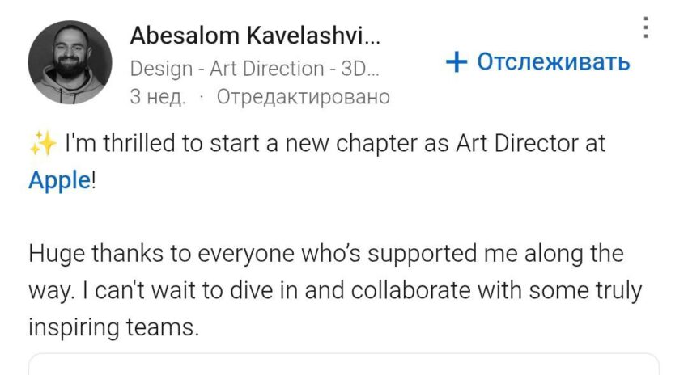Open the attached card below the post
688x375 pixels.
point(344,364)
